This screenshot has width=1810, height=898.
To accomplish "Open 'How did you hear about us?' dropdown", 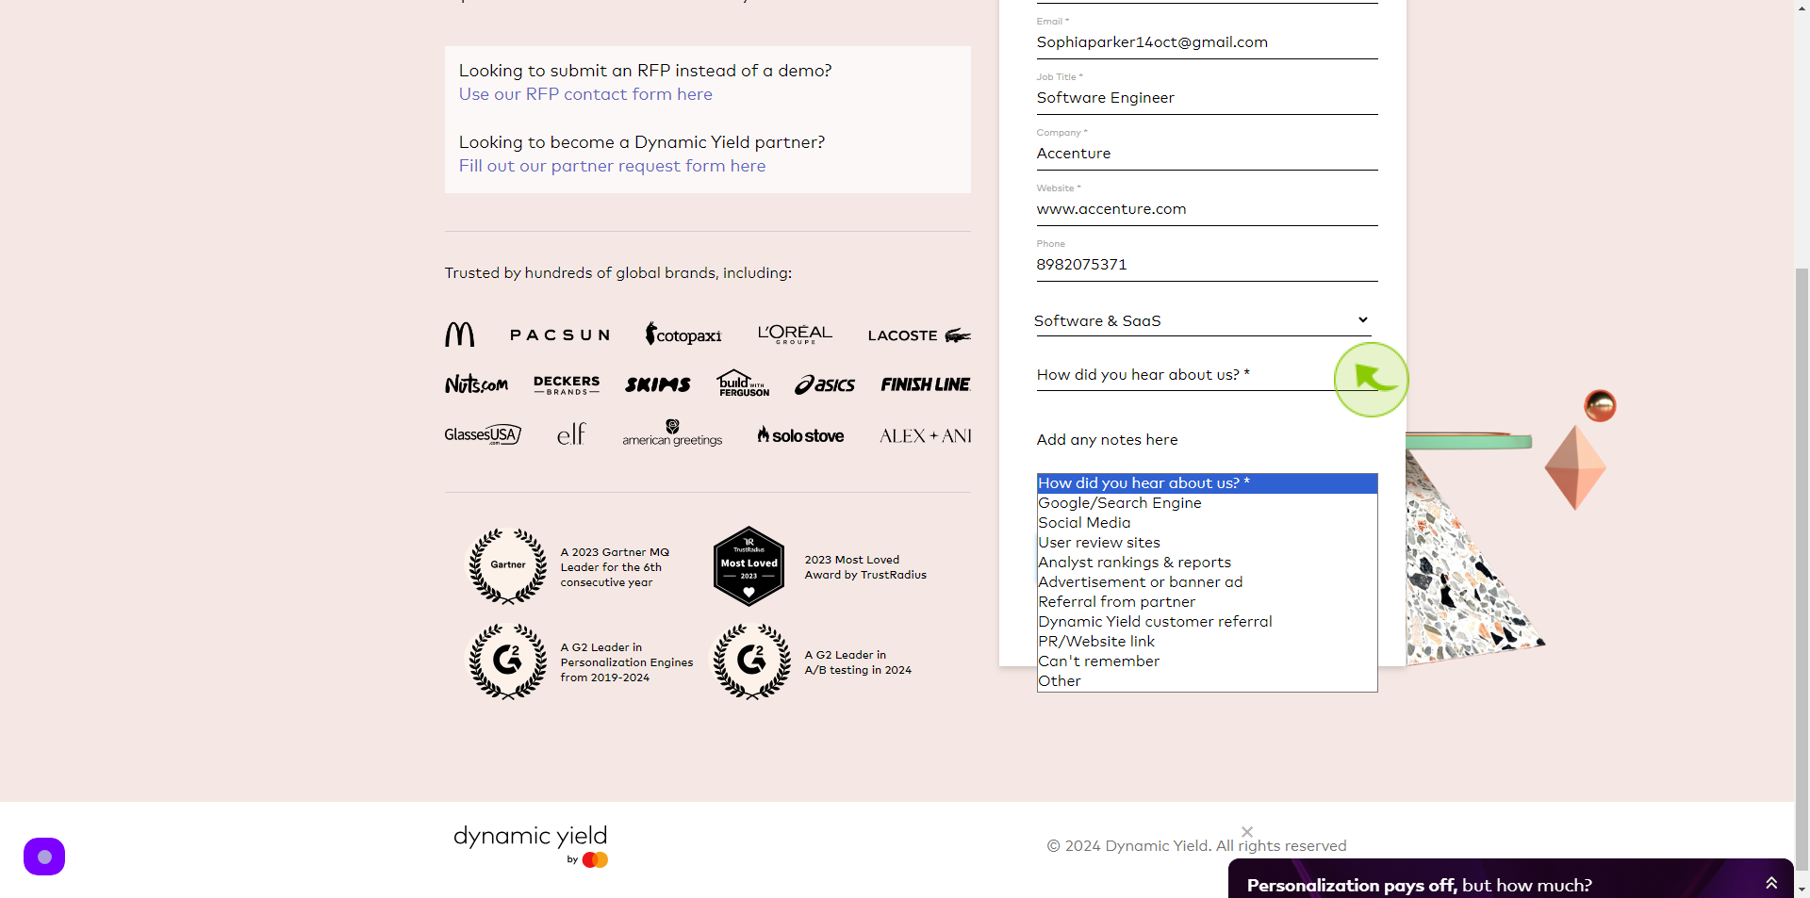I will 1207,375.
